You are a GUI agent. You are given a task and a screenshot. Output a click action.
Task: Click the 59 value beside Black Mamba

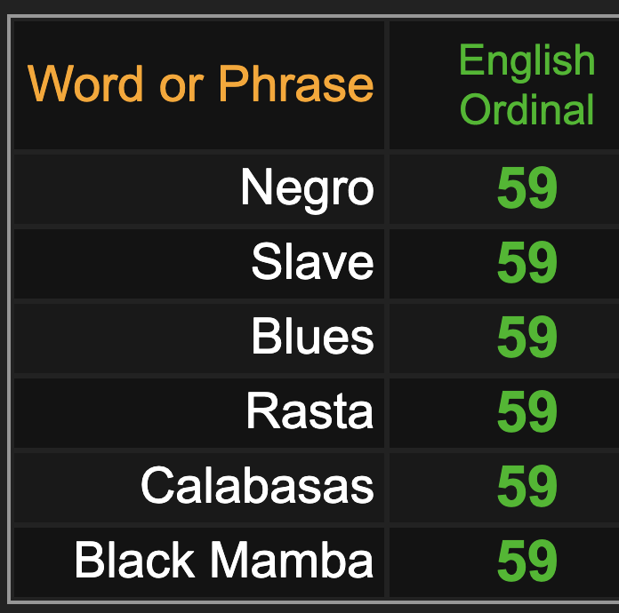pyautogui.click(x=527, y=561)
